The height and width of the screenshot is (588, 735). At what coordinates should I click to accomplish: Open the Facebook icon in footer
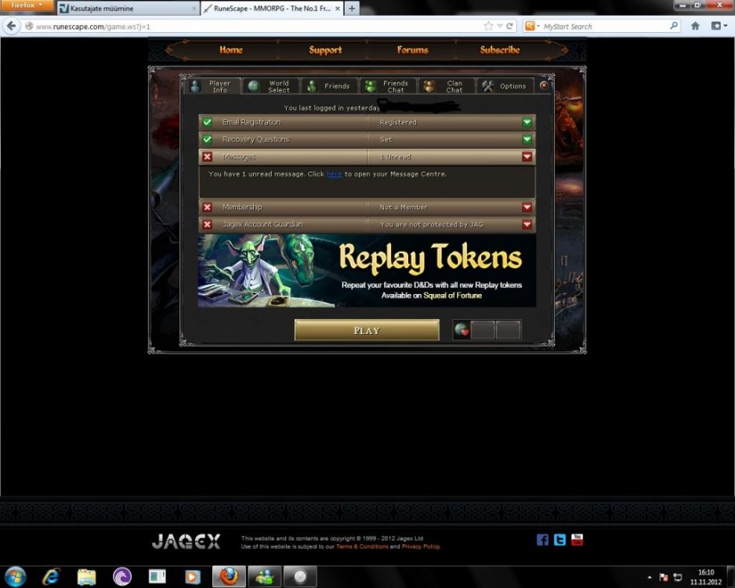point(542,539)
